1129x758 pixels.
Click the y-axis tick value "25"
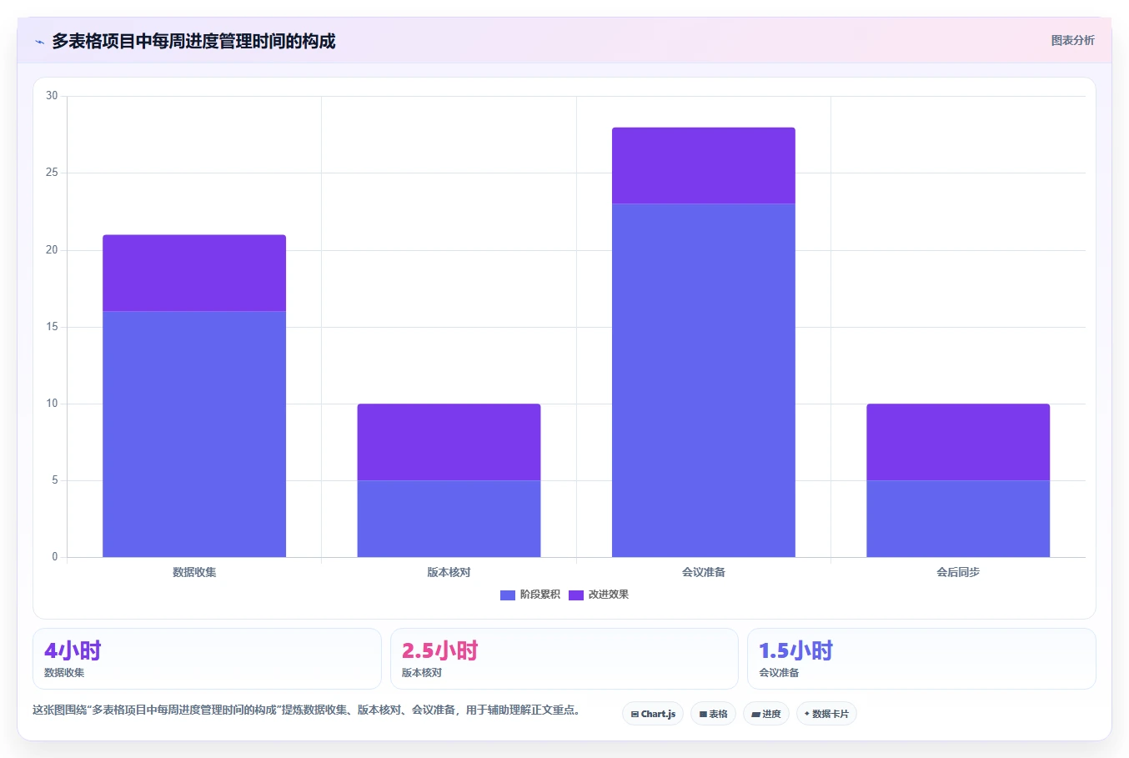click(52, 173)
